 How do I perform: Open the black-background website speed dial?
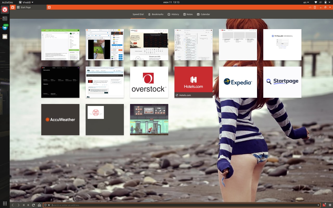(60, 82)
